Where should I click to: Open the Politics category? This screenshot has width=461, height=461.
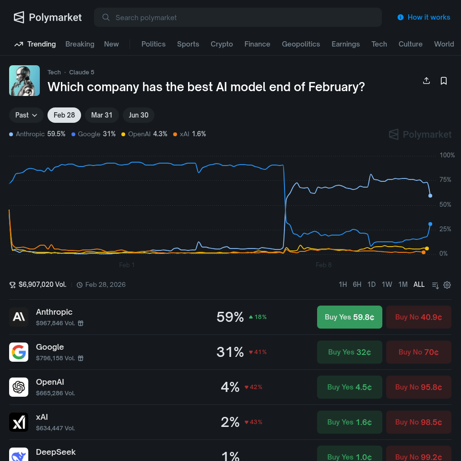(154, 44)
